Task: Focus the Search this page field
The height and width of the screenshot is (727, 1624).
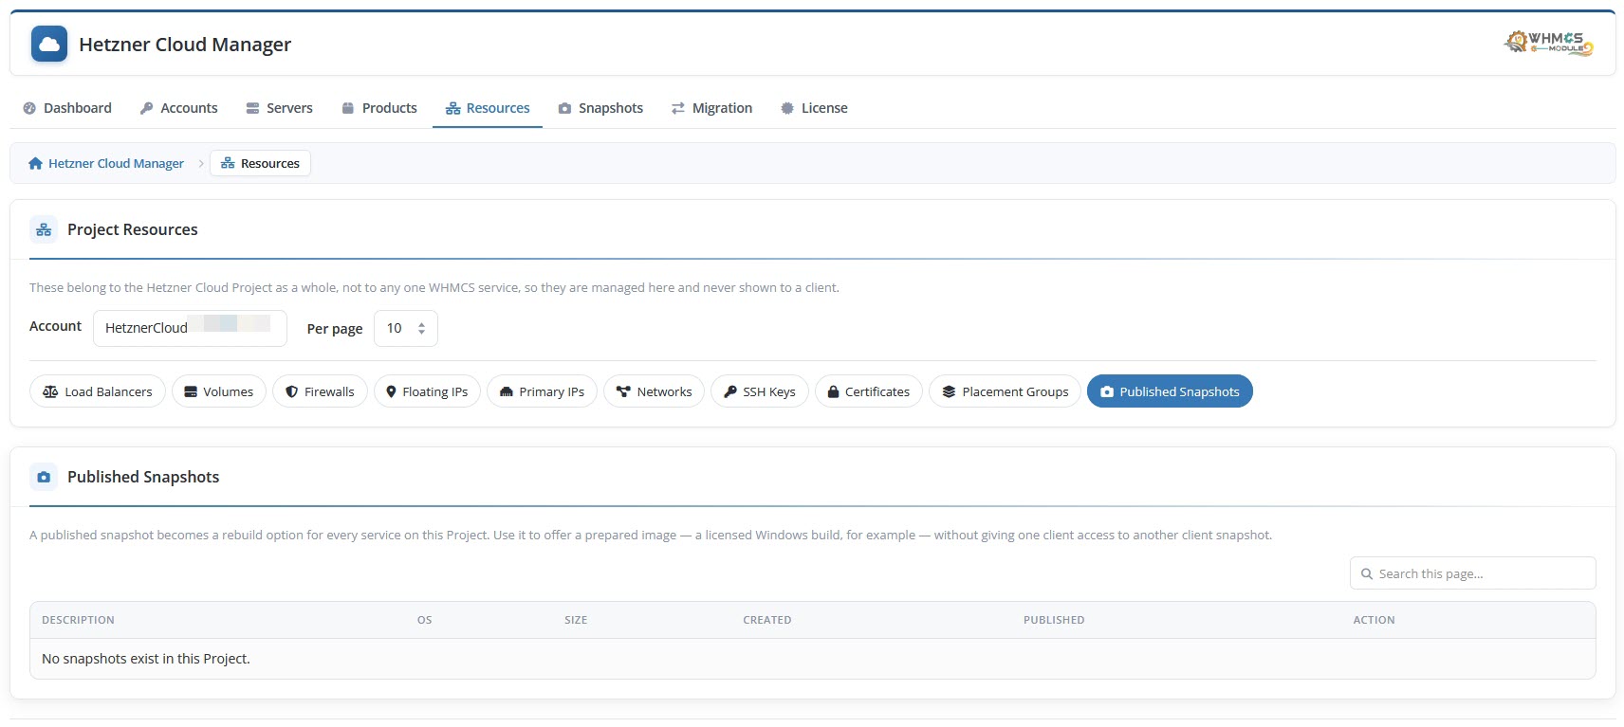Action: 1473,573
